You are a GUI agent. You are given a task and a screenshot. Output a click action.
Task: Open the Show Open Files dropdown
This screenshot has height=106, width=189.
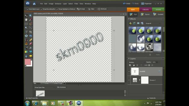point(44,87)
